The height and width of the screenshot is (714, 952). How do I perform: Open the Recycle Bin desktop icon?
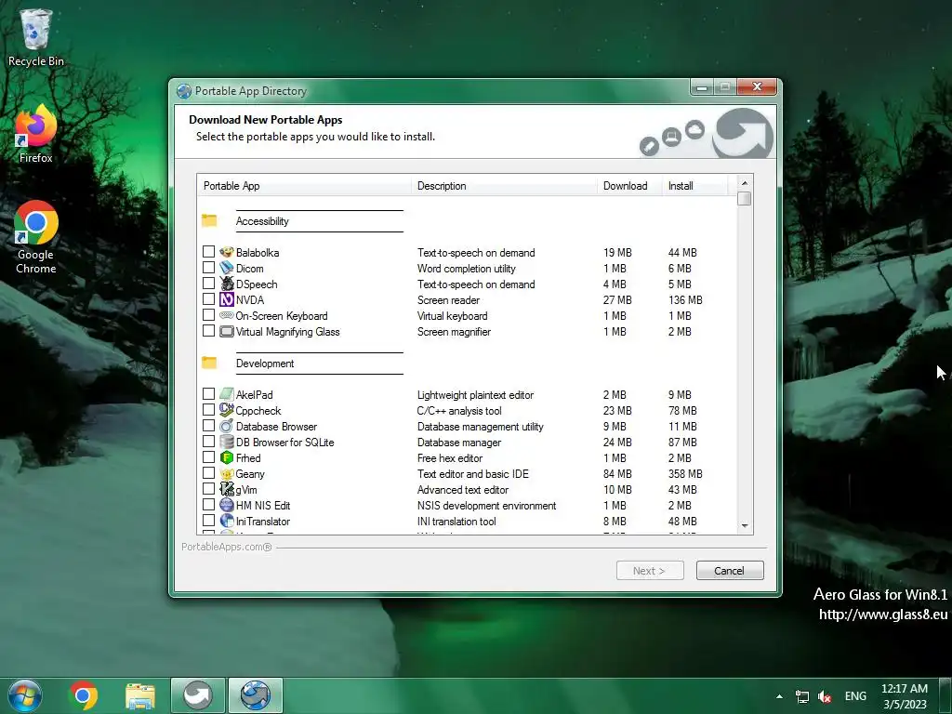36,37
